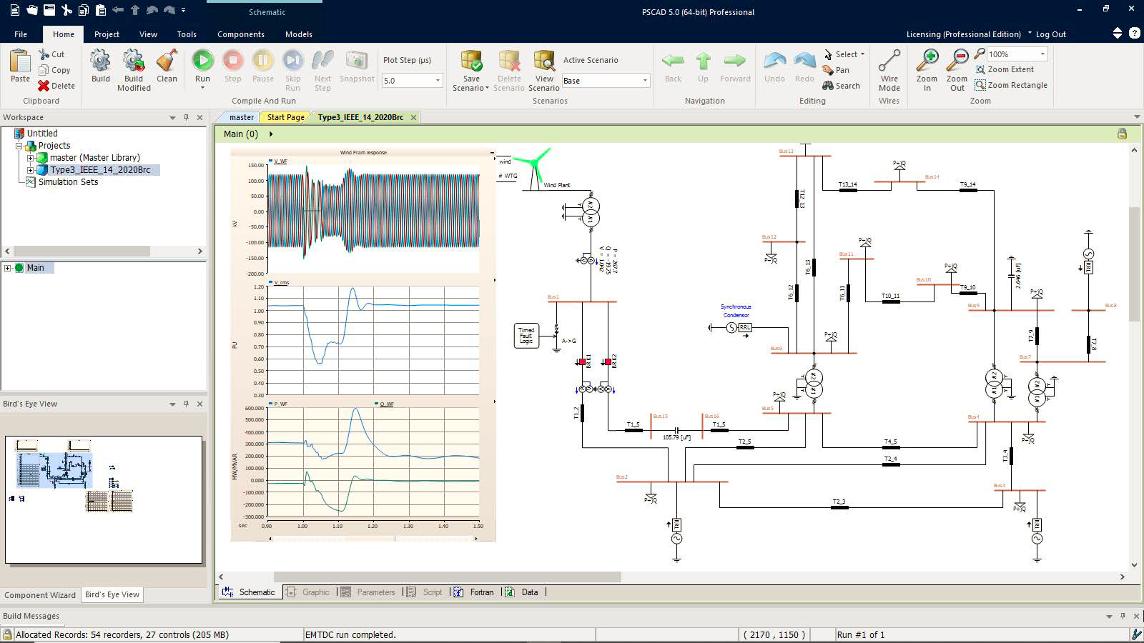This screenshot has height=643, width=1144.
Task: Toggle pin on the Workspace panel
Action: click(x=186, y=117)
